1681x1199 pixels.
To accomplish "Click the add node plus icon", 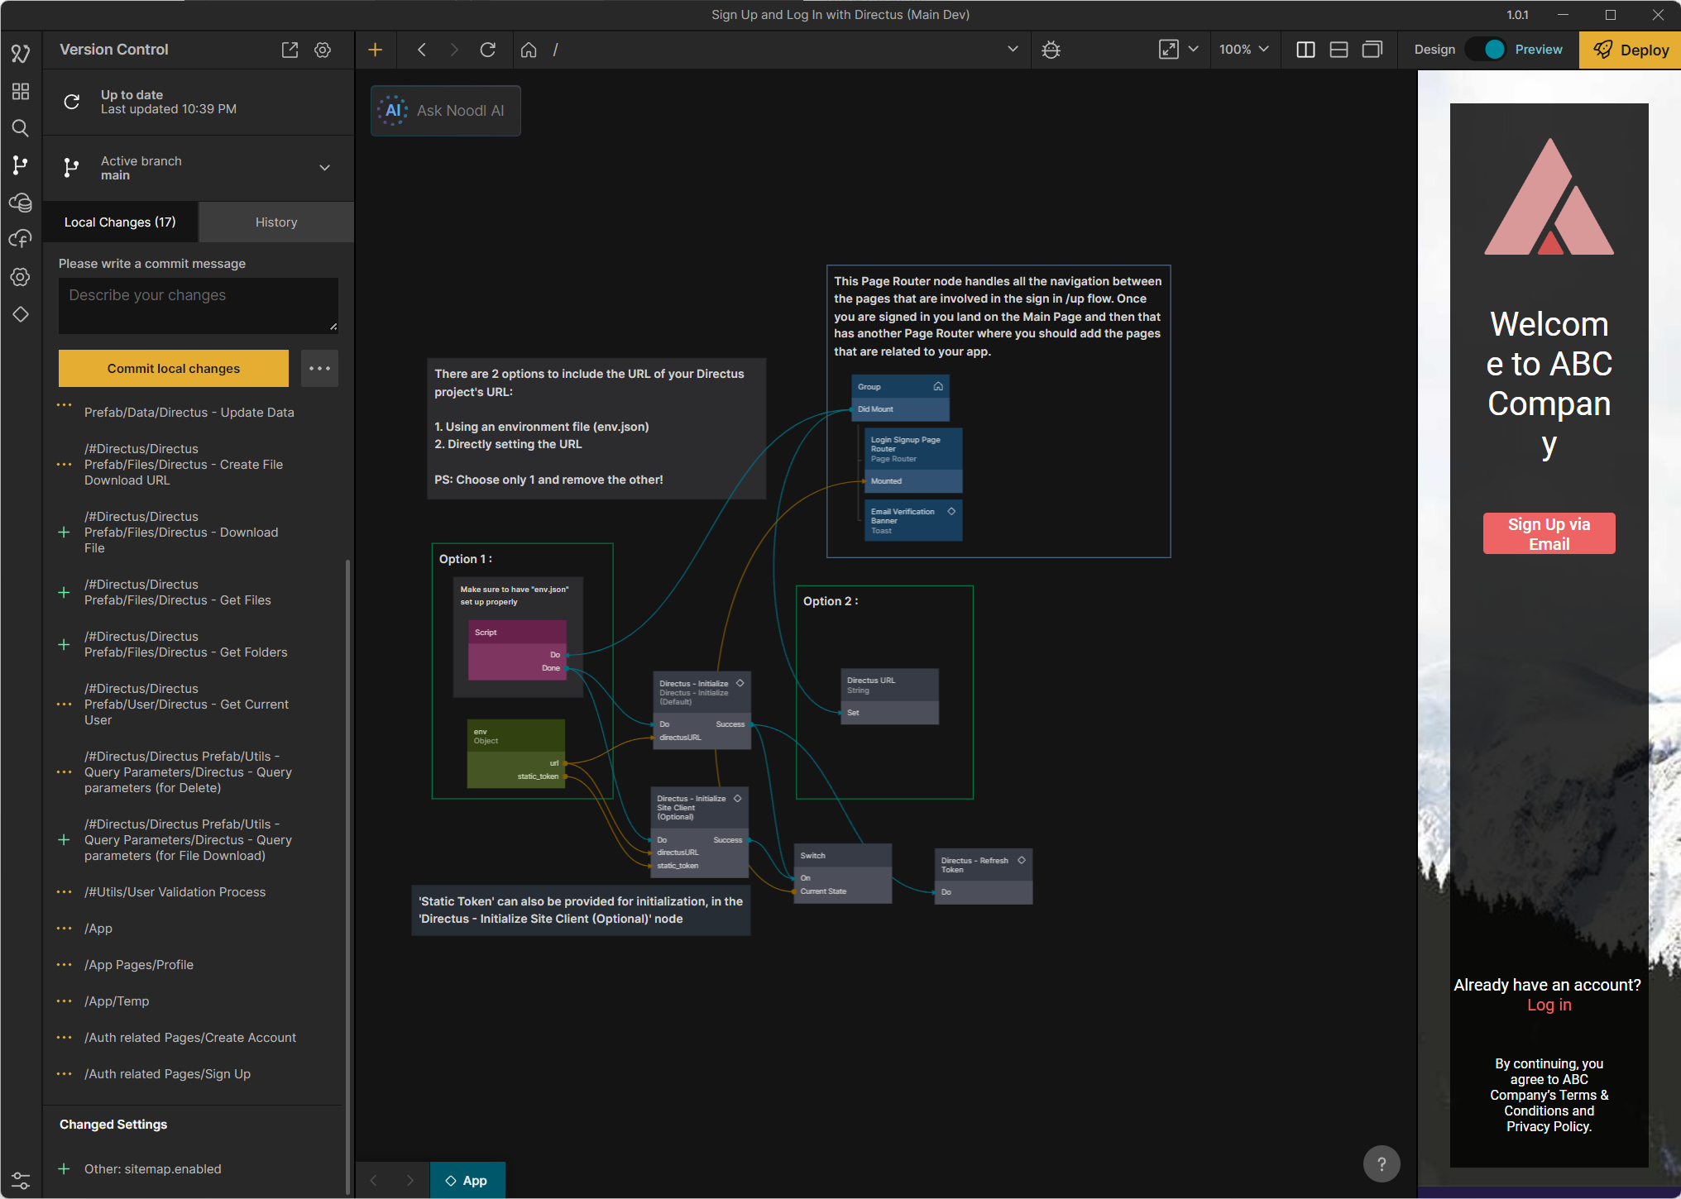I will tap(375, 50).
